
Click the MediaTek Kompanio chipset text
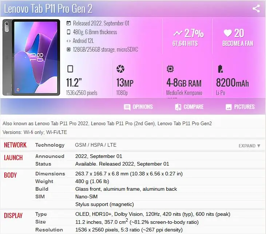184,93
